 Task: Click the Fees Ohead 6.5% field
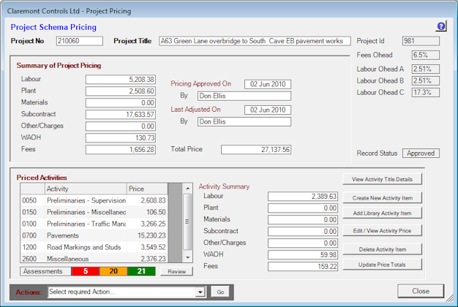(x=426, y=55)
